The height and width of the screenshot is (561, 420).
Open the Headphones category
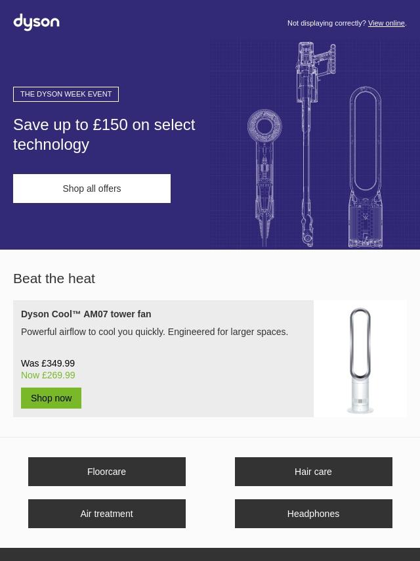314,514
